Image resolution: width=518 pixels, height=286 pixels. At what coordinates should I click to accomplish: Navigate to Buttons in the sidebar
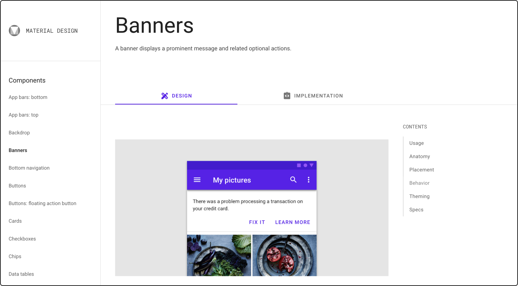(17, 186)
